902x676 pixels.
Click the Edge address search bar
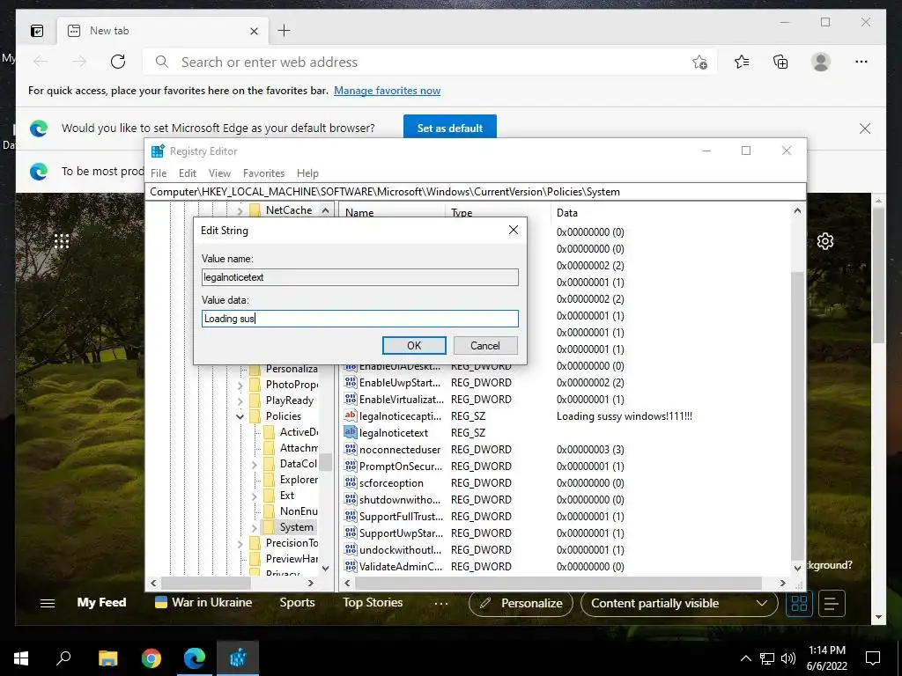(430, 62)
